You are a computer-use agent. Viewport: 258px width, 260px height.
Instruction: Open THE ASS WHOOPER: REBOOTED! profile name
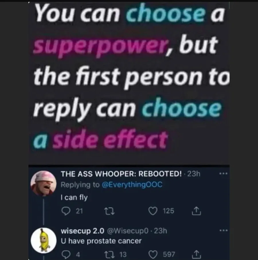(x=121, y=174)
